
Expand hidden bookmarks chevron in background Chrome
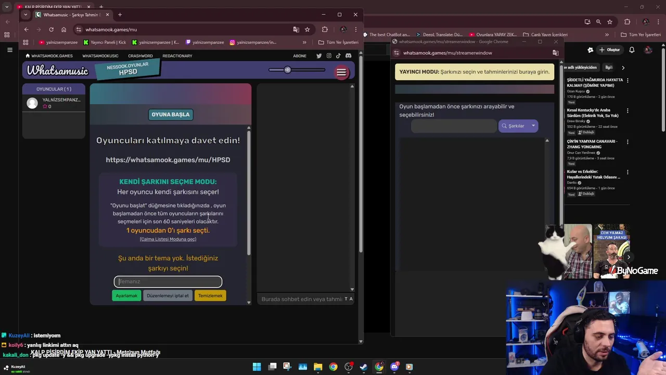tap(607, 35)
